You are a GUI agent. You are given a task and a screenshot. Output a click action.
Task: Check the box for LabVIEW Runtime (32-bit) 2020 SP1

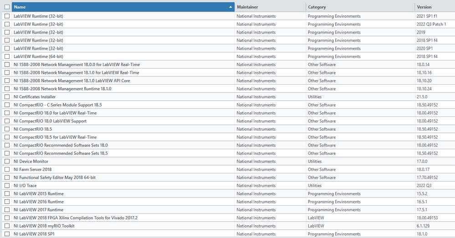pyautogui.click(x=7, y=48)
